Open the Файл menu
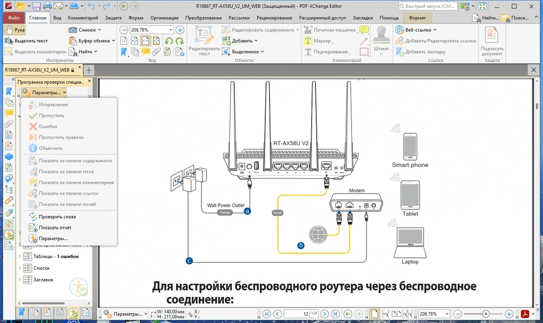The height and width of the screenshot is (323, 543). pos(14,18)
